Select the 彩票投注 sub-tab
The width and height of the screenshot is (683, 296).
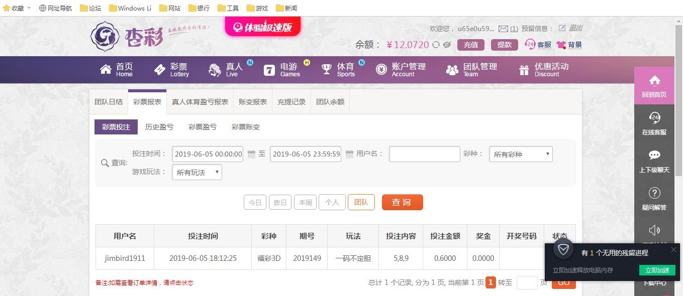coord(116,127)
